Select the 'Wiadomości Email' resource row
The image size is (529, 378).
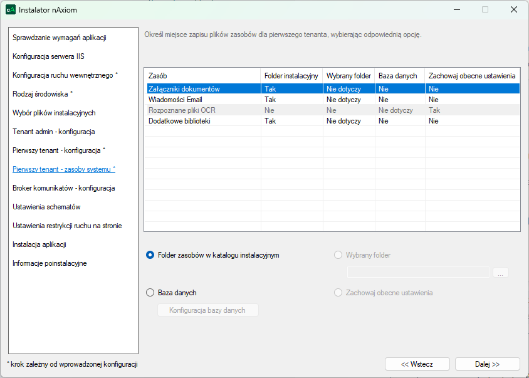(175, 100)
